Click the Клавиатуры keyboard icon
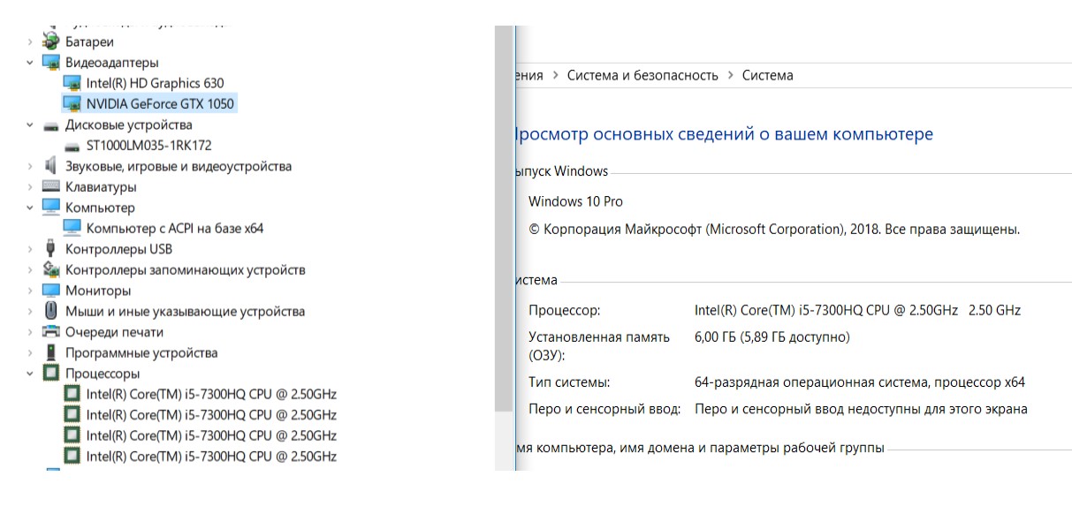The height and width of the screenshot is (529, 1072). 50,187
